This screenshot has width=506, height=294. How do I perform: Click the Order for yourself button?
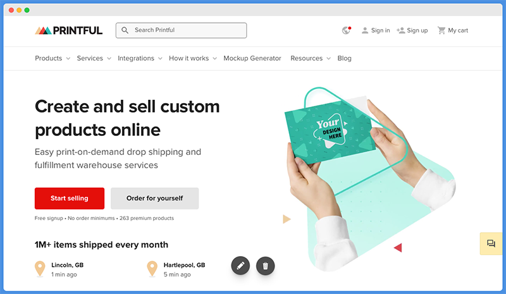tap(154, 199)
